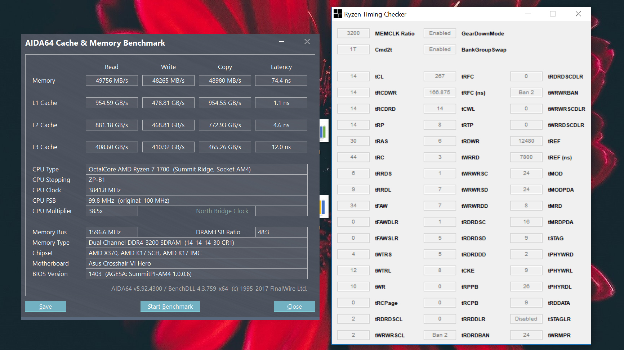Click the CPU Stepping ZP-B1 value
This screenshot has height=350, width=624.
click(x=197, y=180)
